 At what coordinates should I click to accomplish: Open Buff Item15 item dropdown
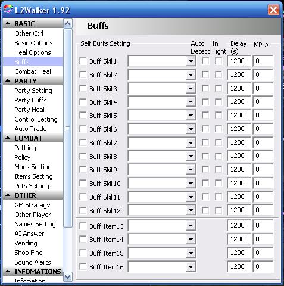(191, 253)
